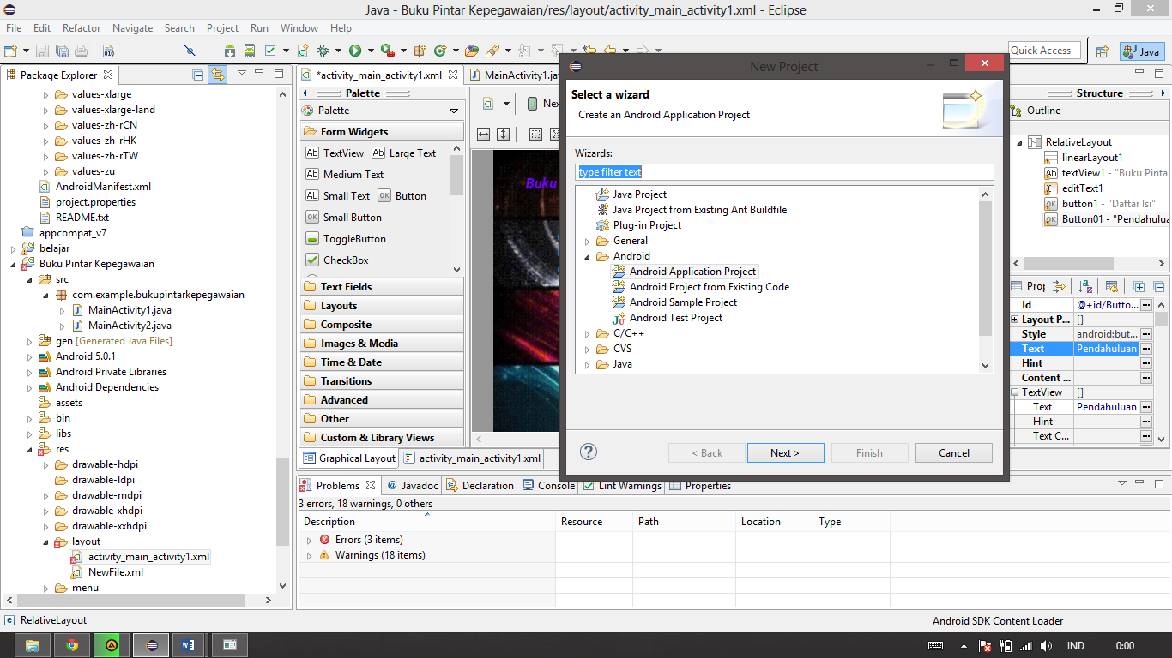Screen dimensions: 1172x658
Task: Open Word from the taskbar
Action: click(x=190, y=645)
